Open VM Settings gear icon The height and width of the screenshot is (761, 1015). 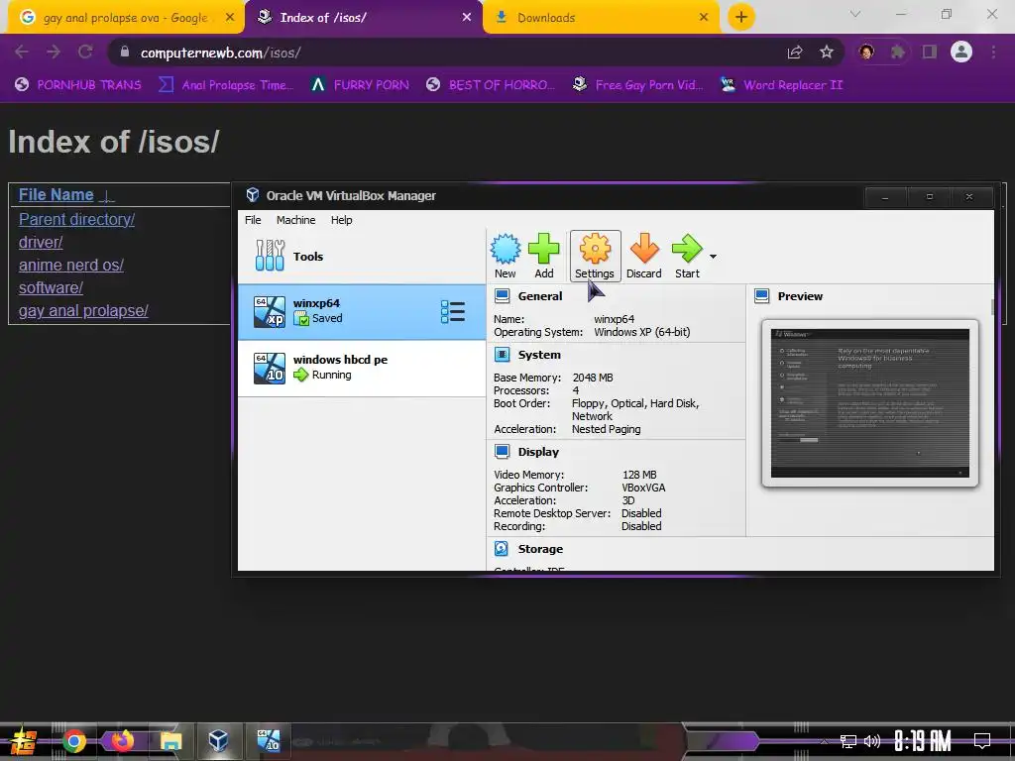pyautogui.click(x=595, y=257)
